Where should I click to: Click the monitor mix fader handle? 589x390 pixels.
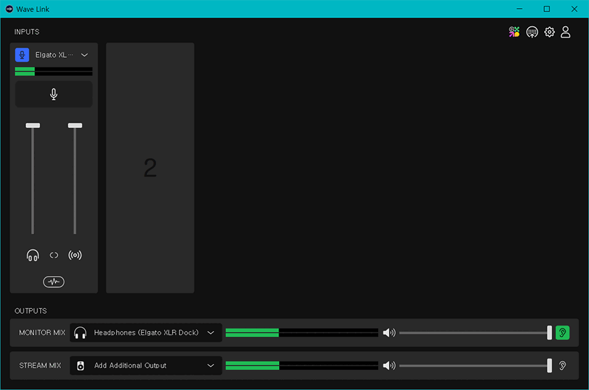click(x=33, y=125)
